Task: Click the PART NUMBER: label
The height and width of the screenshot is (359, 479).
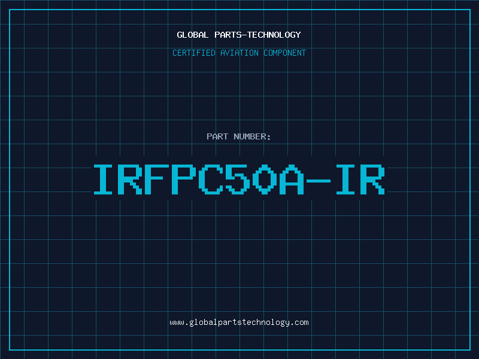Action: click(239, 136)
